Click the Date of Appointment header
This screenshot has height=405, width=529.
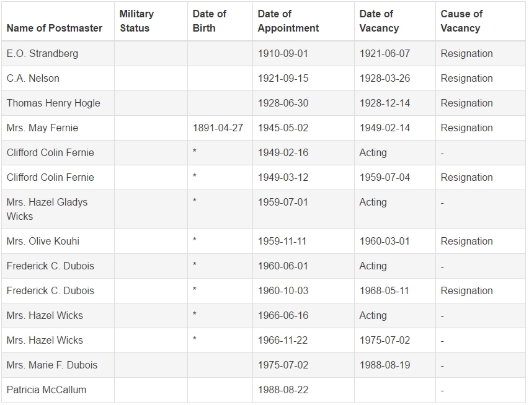click(288, 21)
